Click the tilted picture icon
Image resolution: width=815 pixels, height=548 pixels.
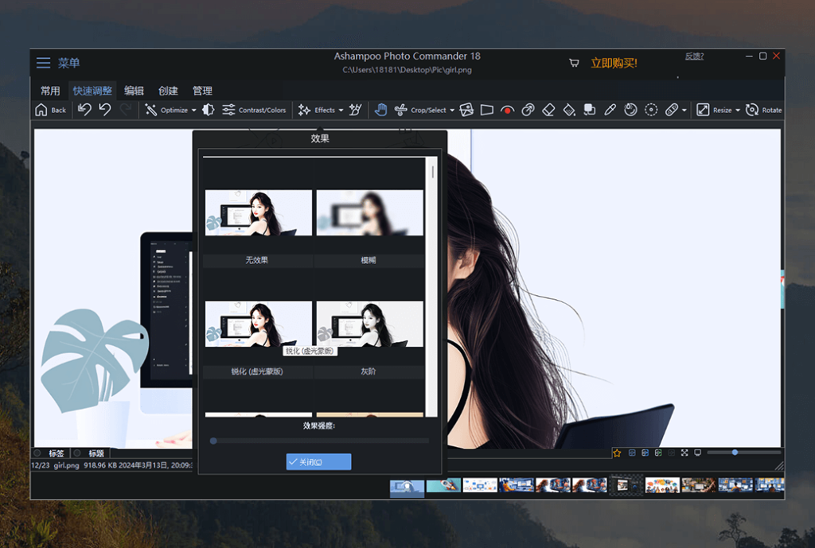click(x=466, y=110)
